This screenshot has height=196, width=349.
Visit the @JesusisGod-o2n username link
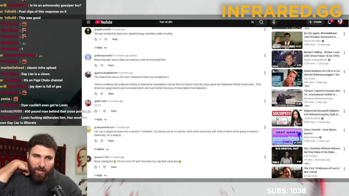pos(104,127)
